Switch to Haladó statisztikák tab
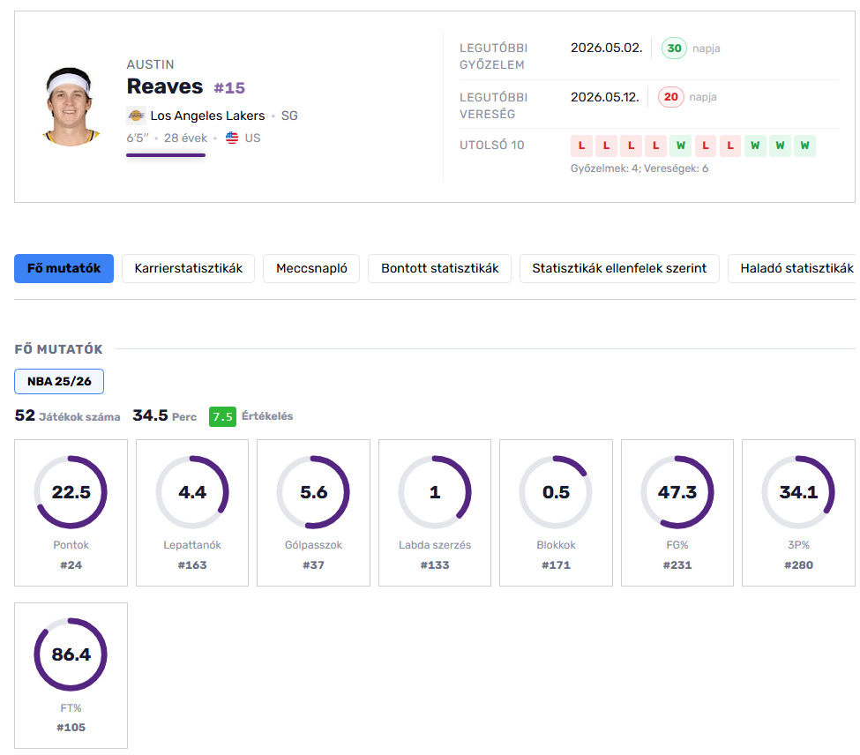Screen dimensions: 860x755 pyautogui.click(x=793, y=269)
